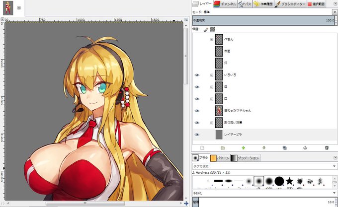Select the horizontal ellipse brush
The height and width of the screenshot is (207, 338).
coord(228,181)
